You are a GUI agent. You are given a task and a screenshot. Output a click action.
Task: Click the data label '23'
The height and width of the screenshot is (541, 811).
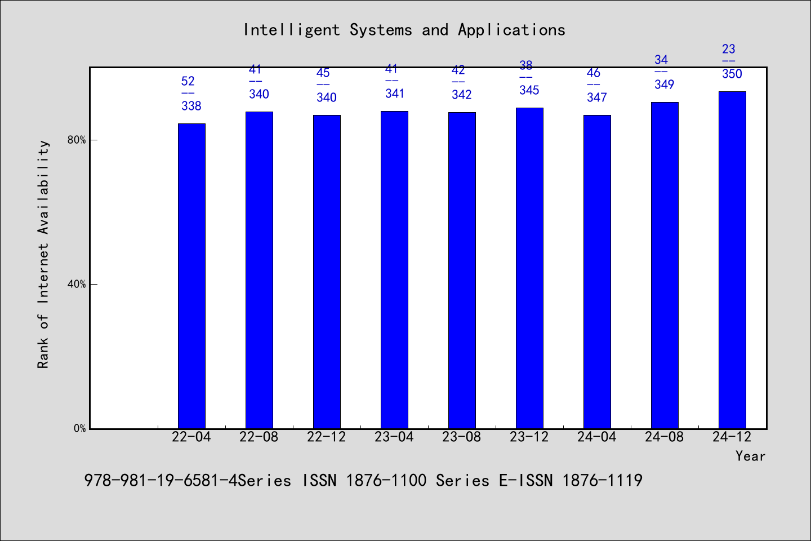pos(728,49)
